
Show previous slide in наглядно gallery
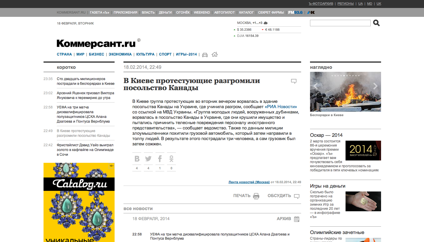315,86
